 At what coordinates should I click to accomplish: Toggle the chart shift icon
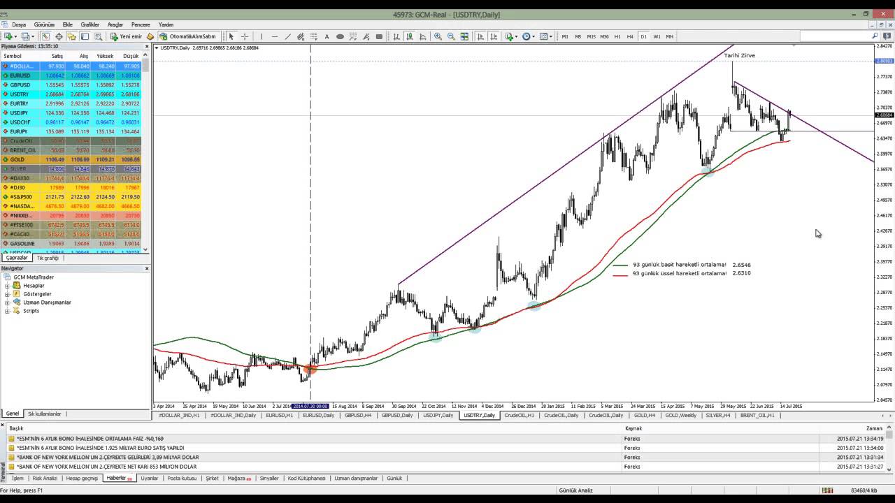coord(494,36)
